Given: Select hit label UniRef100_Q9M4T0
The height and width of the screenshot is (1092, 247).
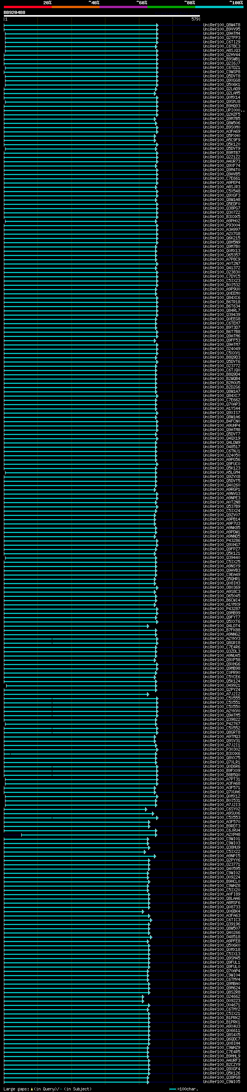Looking at the screenshot, I should (222, 170).
